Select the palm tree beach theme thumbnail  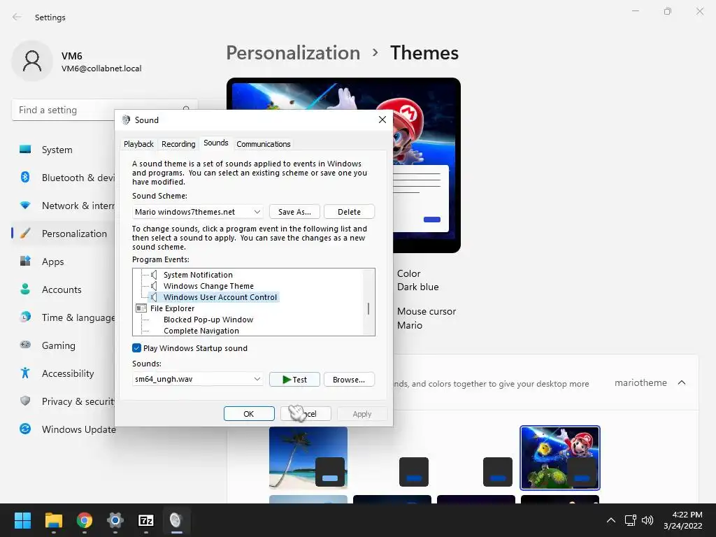pos(308,457)
